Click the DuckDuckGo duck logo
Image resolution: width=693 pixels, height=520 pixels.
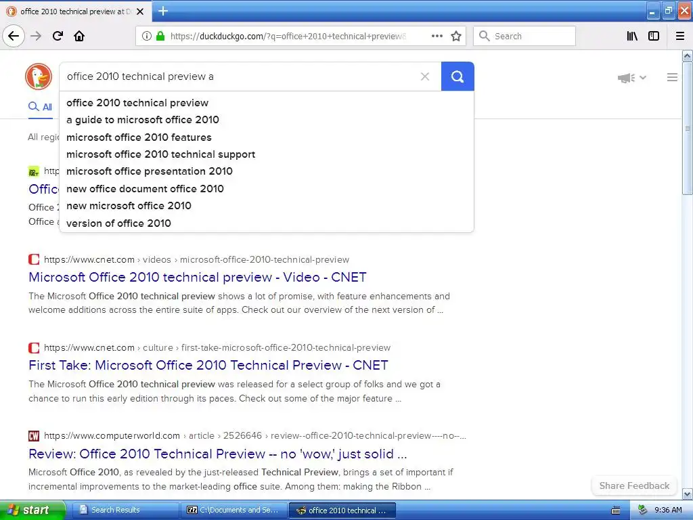point(39,77)
